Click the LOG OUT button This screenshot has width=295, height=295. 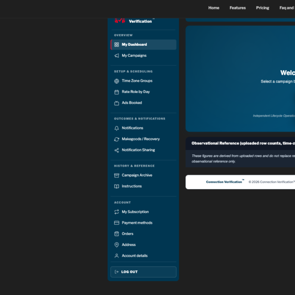[143, 272]
